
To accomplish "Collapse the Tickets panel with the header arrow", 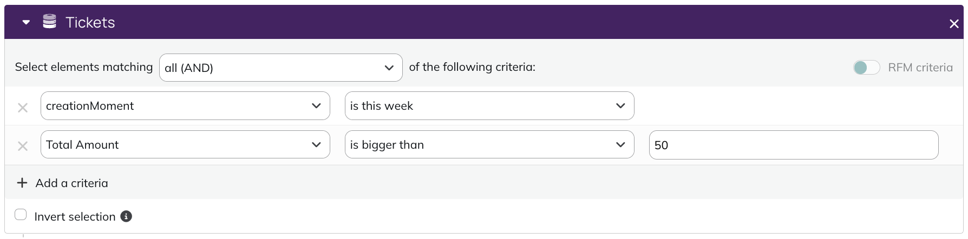I will pos(26,23).
